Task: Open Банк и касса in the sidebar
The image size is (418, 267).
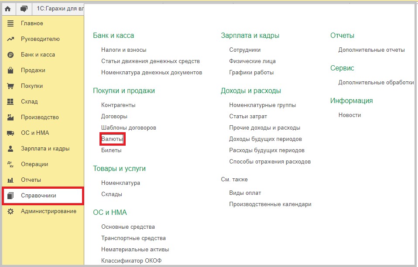Action: tap(38, 55)
